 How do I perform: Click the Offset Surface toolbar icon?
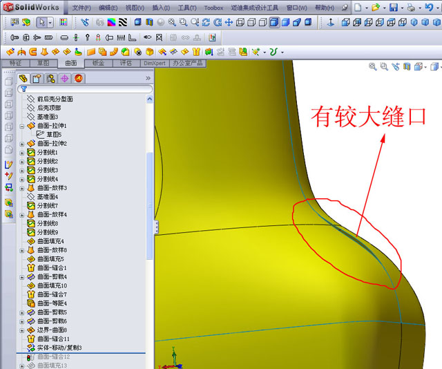tap(103, 52)
